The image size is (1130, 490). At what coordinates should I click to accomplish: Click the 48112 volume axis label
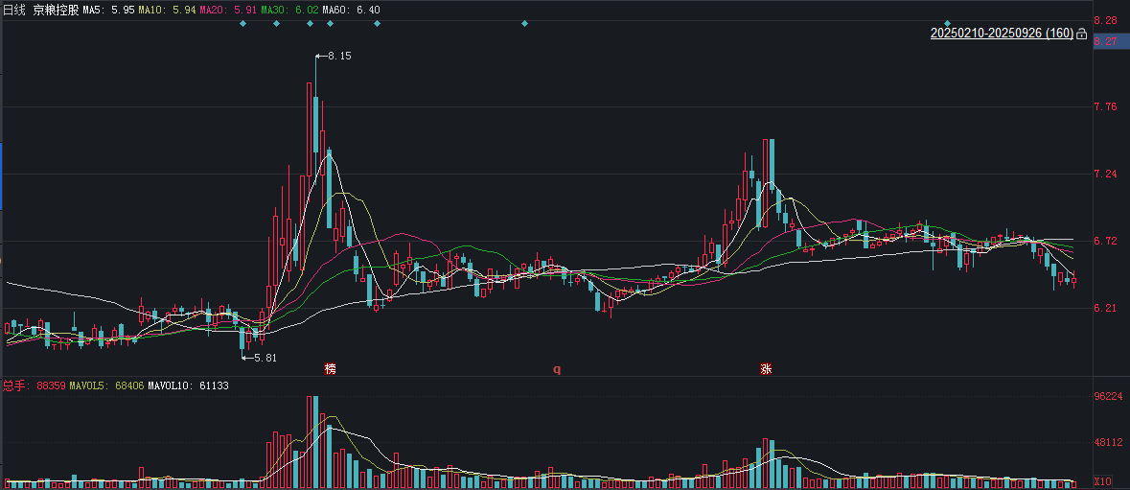coord(1108,442)
